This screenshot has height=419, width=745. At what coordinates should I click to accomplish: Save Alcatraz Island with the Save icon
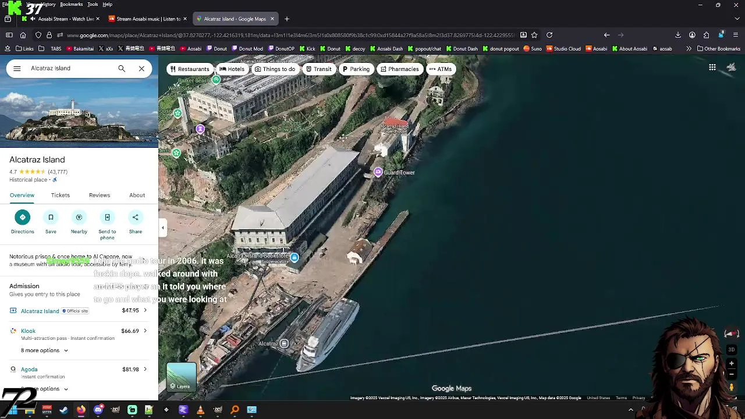(x=51, y=217)
